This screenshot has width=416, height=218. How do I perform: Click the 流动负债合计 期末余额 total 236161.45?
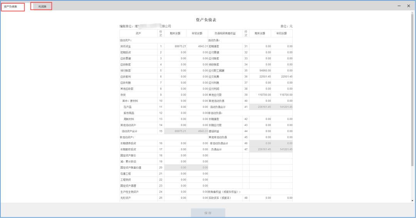click(x=260, y=107)
